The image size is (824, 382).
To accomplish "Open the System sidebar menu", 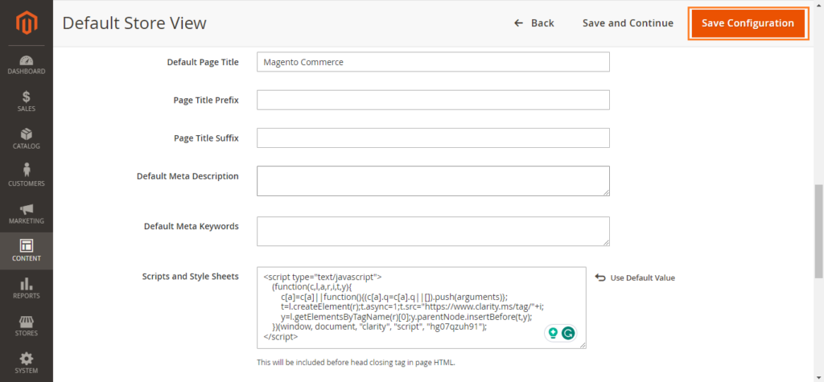I will (x=27, y=363).
